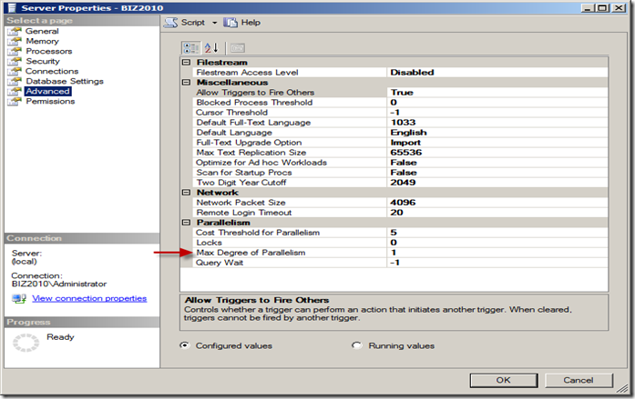Image resolution: width=635 pixels, height=399 pixels.
Task: Select the Configured values radio button
Action: coord(185,345)
